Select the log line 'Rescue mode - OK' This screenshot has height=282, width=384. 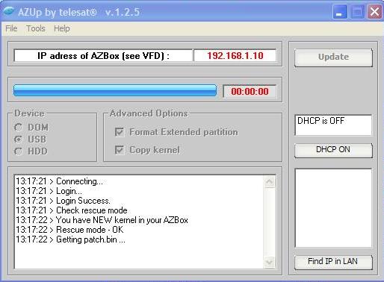point(69,230)
